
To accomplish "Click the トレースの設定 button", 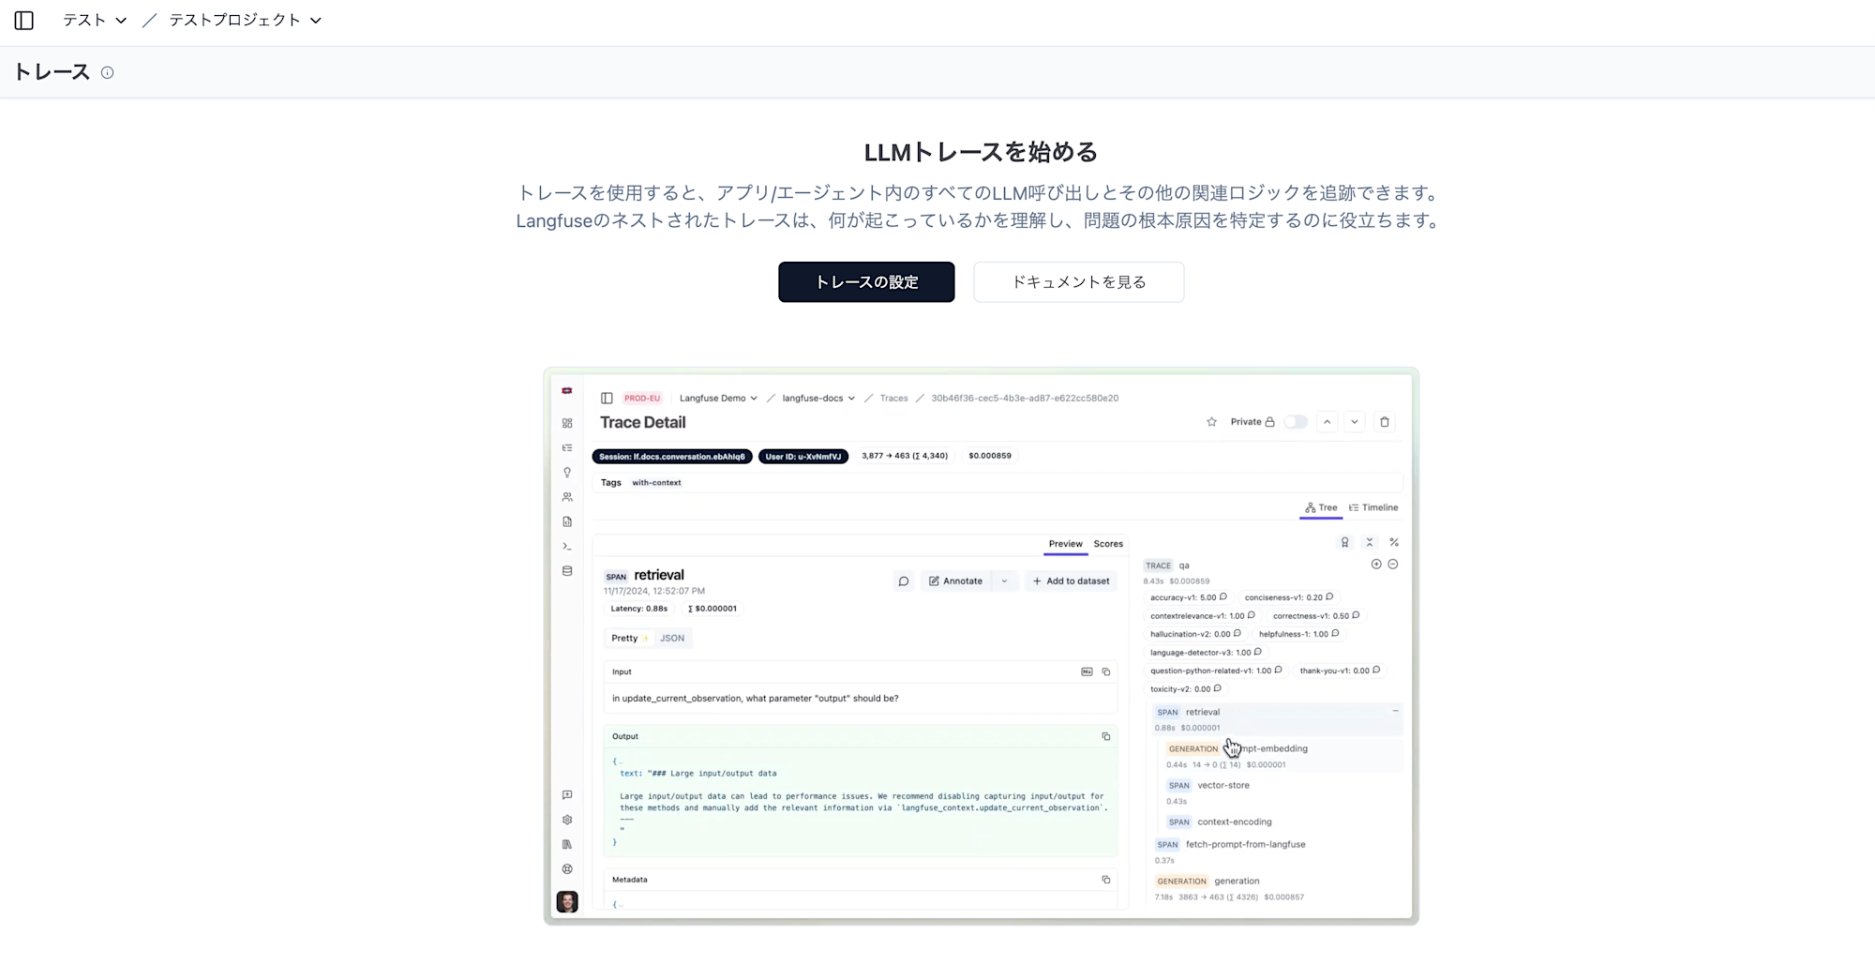I will (866, 282).
